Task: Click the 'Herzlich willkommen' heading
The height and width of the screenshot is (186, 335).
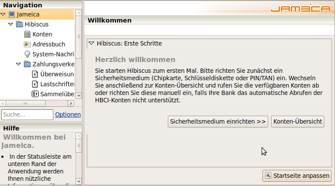Action: [135, 59]
